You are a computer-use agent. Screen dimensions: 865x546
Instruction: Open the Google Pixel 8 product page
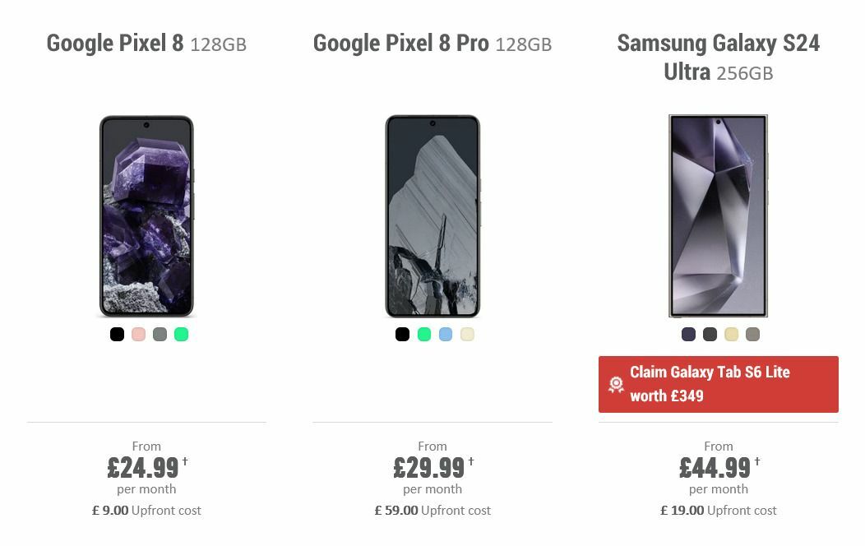pyautogui.click(x=146, y=43)
